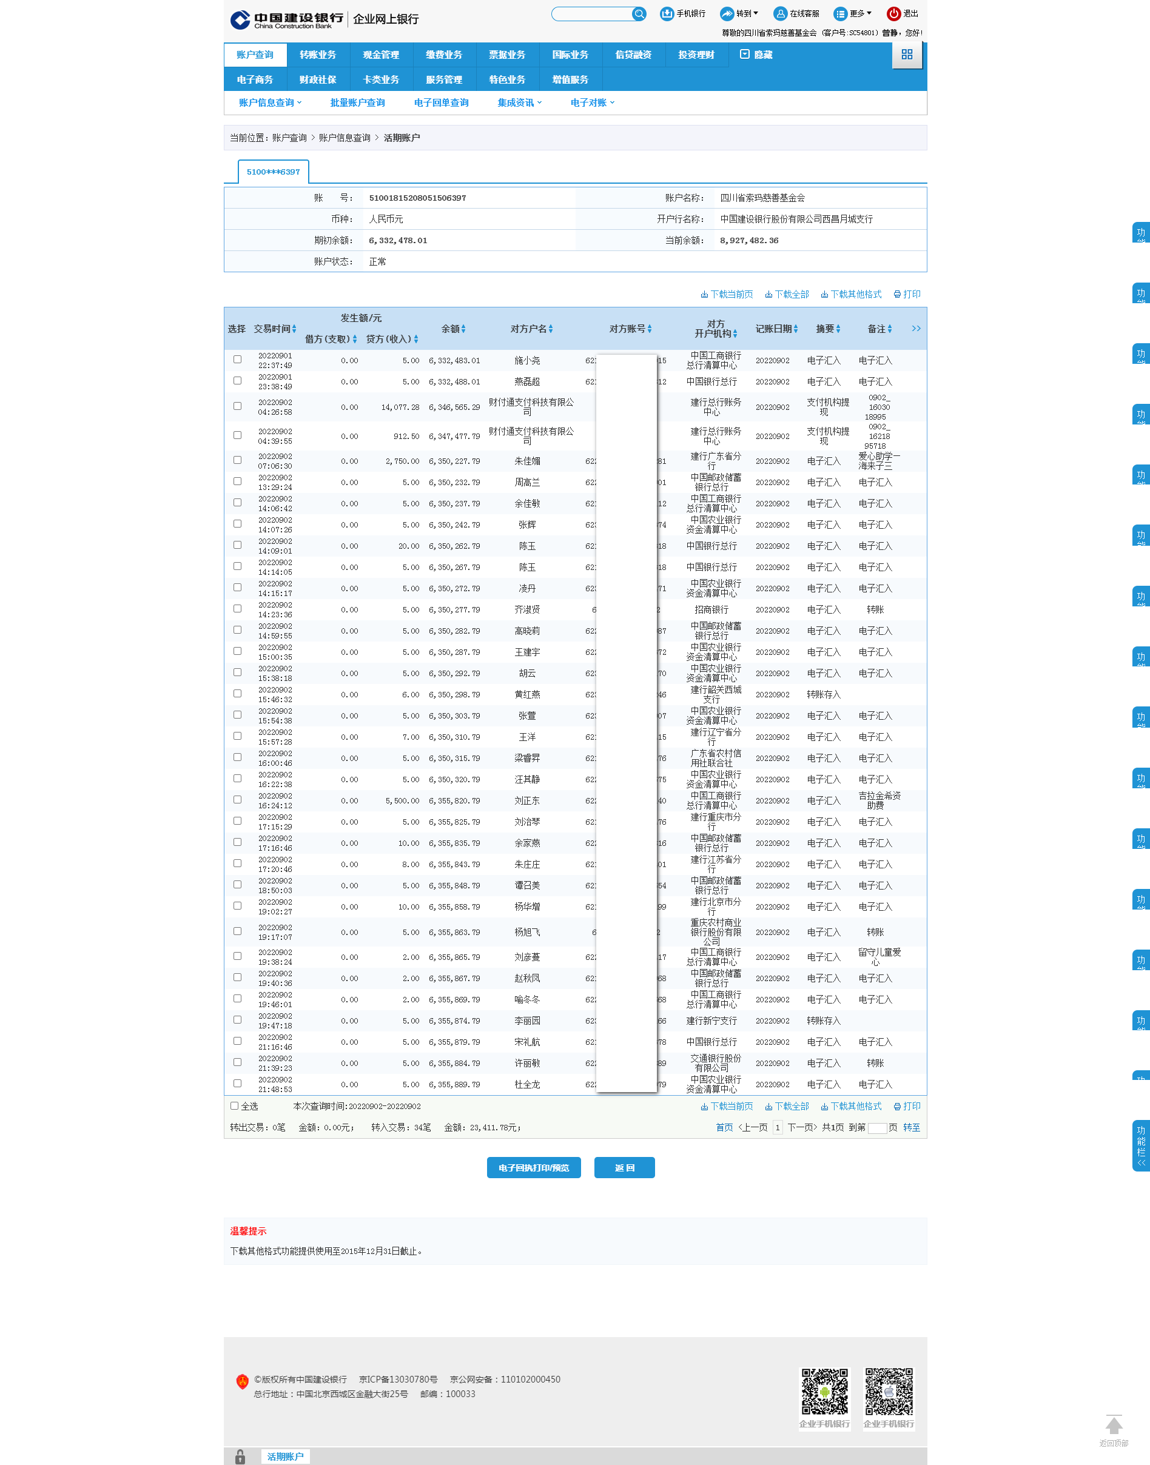Click the 首页 pagination link
This screenshot has height=1465, width=1150.
pos(724,1127)
